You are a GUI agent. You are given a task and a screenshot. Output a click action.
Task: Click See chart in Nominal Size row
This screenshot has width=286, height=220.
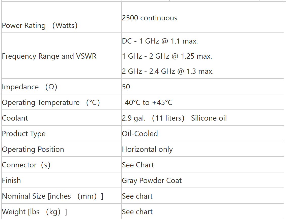[137, 196]
